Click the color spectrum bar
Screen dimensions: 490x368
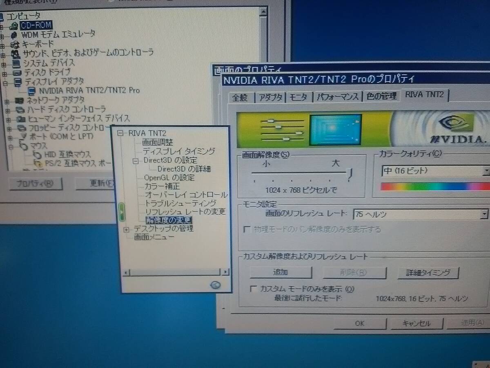point(435,186)
